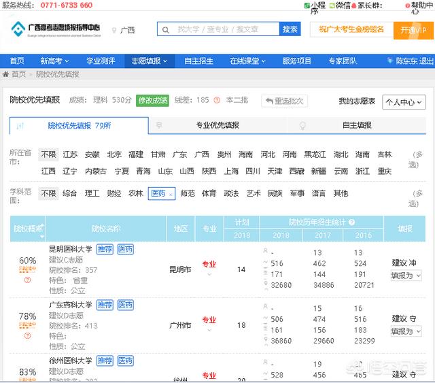
Task: Click the home icon in the breadcrumb
Action: (6, 74)
